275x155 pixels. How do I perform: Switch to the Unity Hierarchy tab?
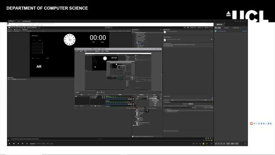click(x=136, y=30)
